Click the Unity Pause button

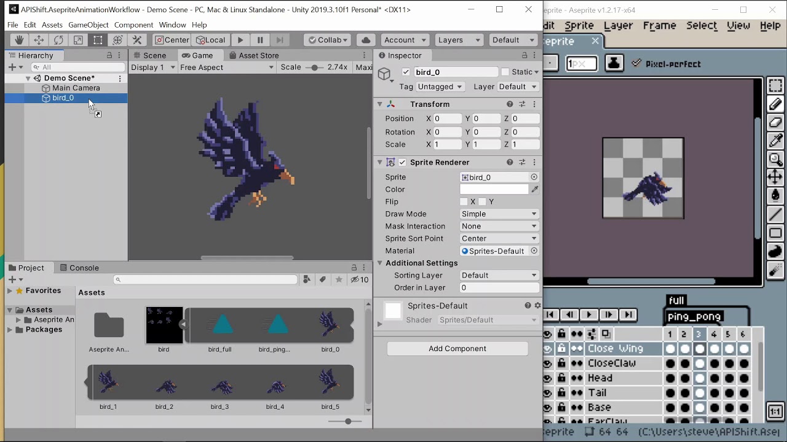click(260, 40)
